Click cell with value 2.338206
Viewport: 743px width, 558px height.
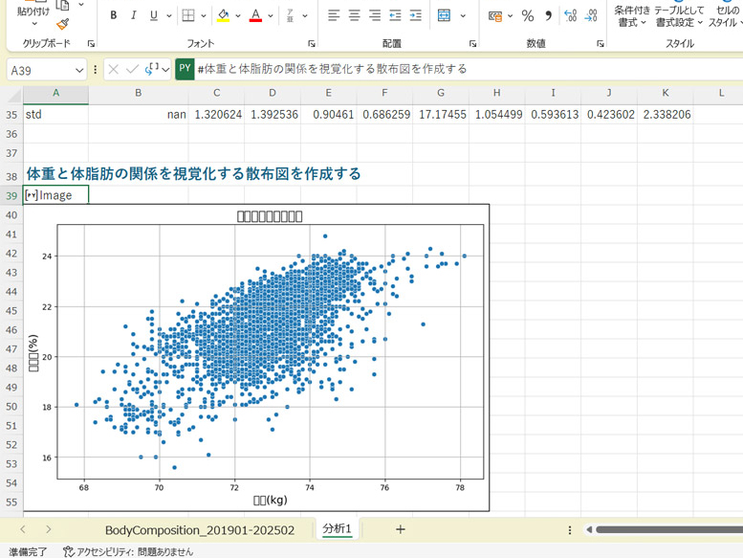click(666, 115)
